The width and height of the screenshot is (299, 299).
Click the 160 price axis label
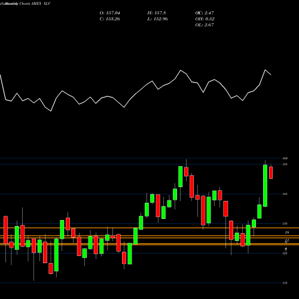285,158
